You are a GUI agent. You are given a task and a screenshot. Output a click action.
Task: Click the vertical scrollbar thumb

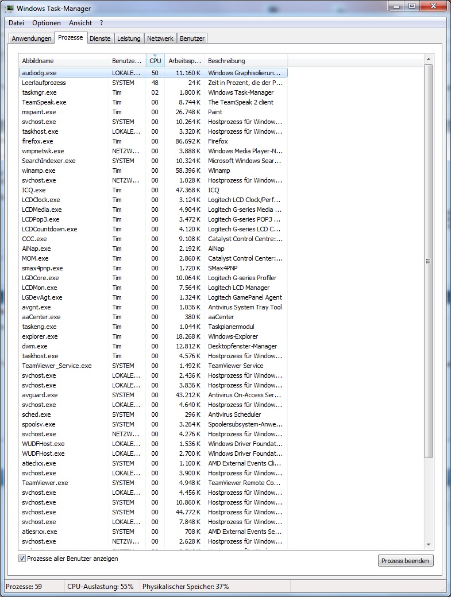[x=429, y=261]
